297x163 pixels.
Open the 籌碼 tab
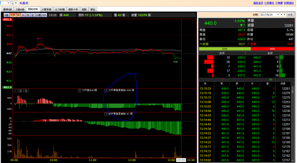tap(84, 9)
